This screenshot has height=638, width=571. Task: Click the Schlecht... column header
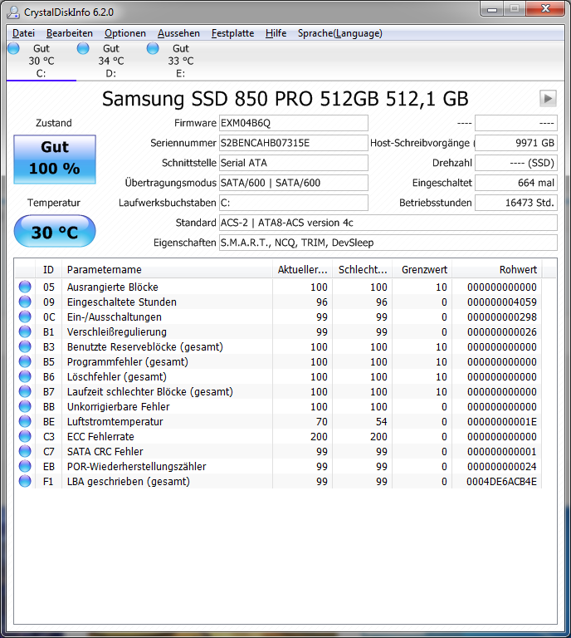pos(362,270)
